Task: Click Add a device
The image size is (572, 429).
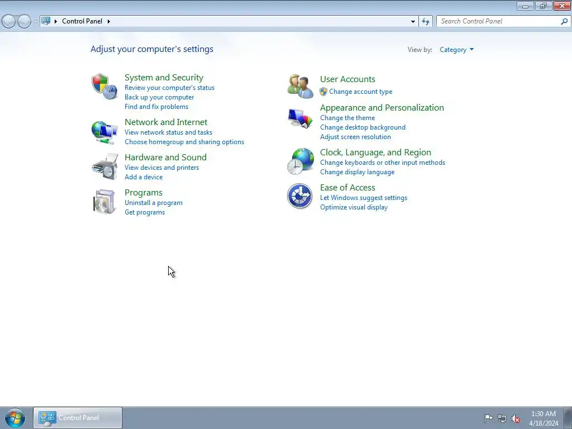Action: click(x=144, y=177)
